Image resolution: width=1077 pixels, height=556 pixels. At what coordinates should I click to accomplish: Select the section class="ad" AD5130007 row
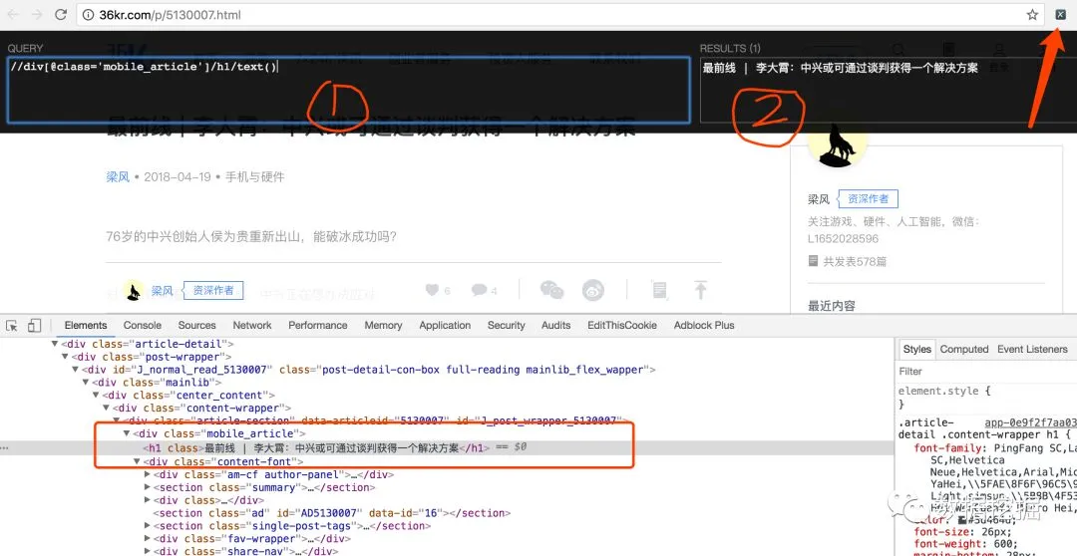[x=332, y=513]
